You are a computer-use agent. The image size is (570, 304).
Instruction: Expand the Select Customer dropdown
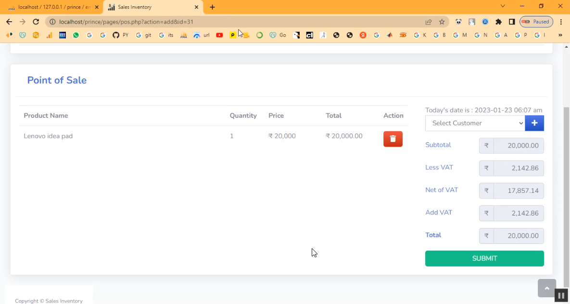pyautogui.click(x=475, y=123)
